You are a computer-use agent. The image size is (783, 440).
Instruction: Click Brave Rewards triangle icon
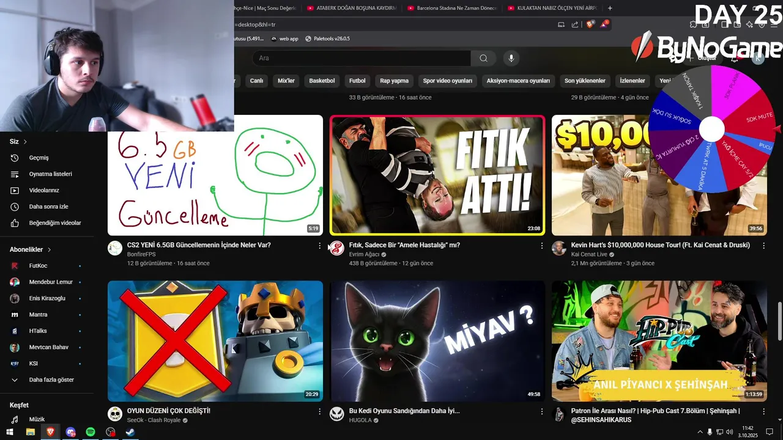point(604,24)
